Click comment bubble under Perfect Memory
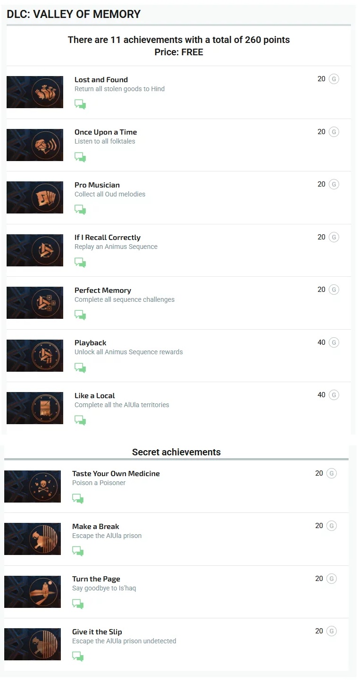358x683 pixels. tap(80, 315)
